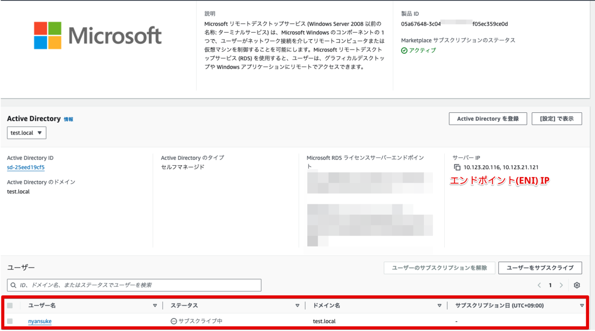595x331 pixels.
Task: Click the test.local cell in the nyansuke row
Action: click(324, 321)
